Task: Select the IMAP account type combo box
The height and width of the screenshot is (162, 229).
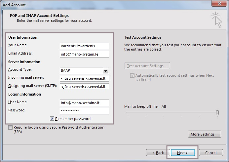Action: click(81, 70)
